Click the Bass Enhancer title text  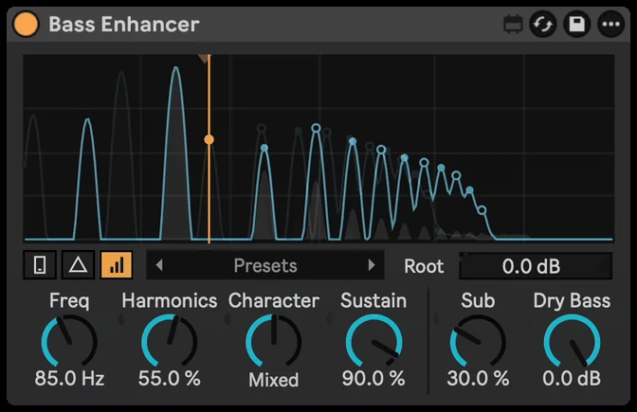(x=124, y=25)
